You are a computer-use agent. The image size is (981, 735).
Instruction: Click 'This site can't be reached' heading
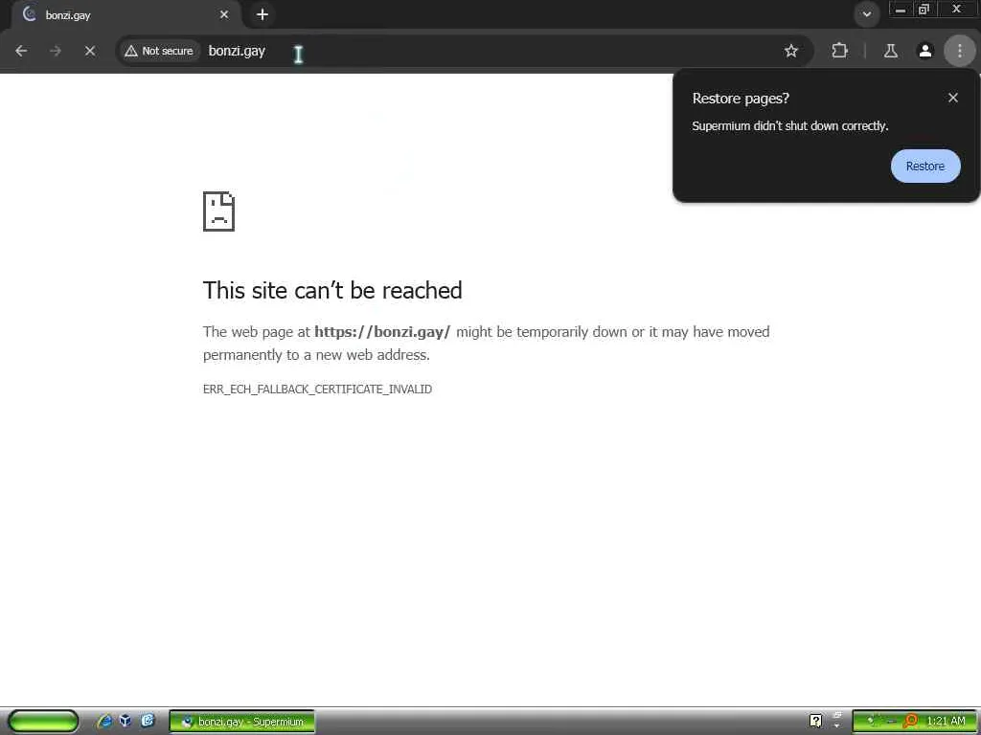(x=332, y=290)
